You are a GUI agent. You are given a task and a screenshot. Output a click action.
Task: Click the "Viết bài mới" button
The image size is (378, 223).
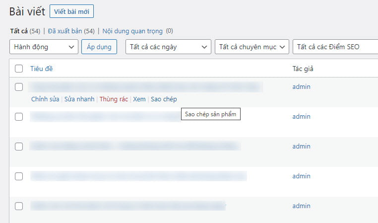[71, 11]
